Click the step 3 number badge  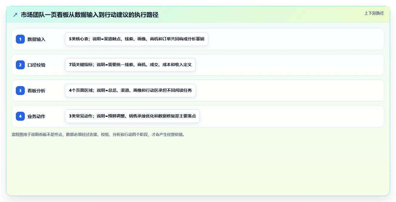tap(20, 91)
